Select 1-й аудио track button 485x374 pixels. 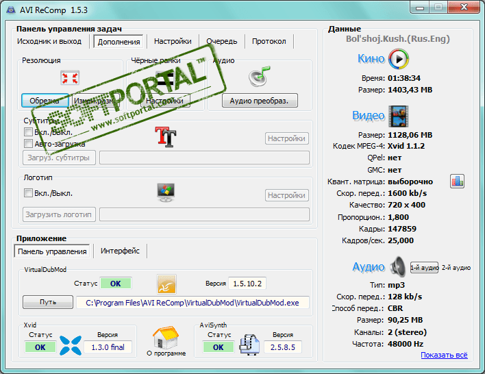coord(425,268)
